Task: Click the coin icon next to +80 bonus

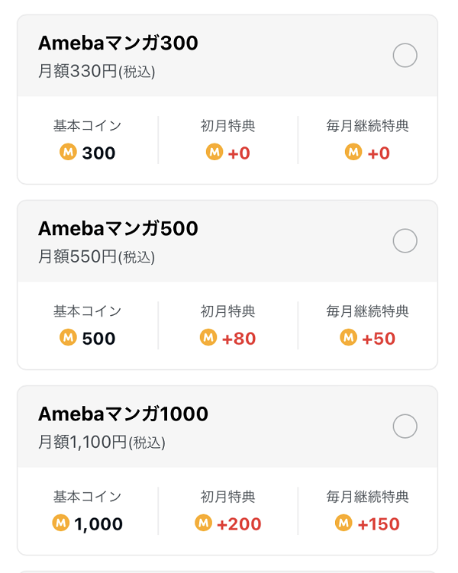Action: click(208, 337)
